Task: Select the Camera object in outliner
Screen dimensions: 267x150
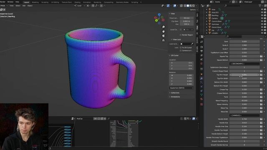Action: 215,18
